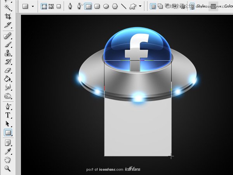
Task: Select the Clone Stamp tool
Action: pos(7,53)
